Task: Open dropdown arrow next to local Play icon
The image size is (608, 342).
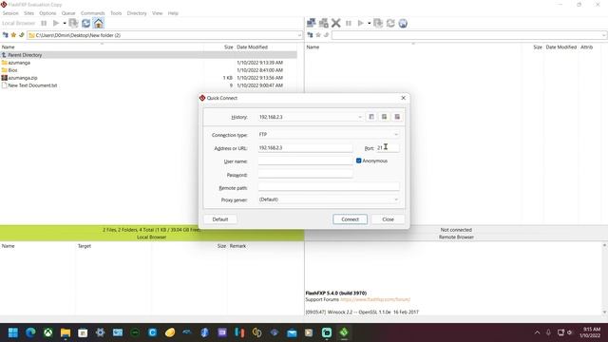Action: (65, 23)
